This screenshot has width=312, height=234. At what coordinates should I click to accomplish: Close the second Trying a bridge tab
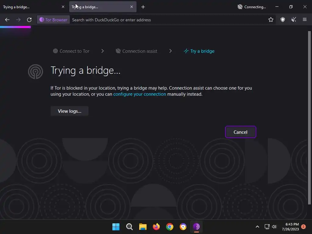pyautogui.click(x=132, y=7)
